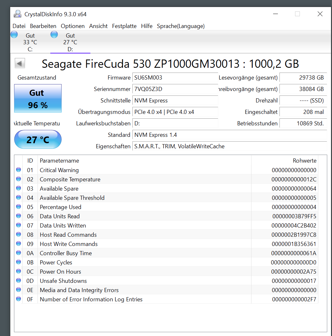Click the D: drive blue status orb
332x336 pixels.
point(54,34)
